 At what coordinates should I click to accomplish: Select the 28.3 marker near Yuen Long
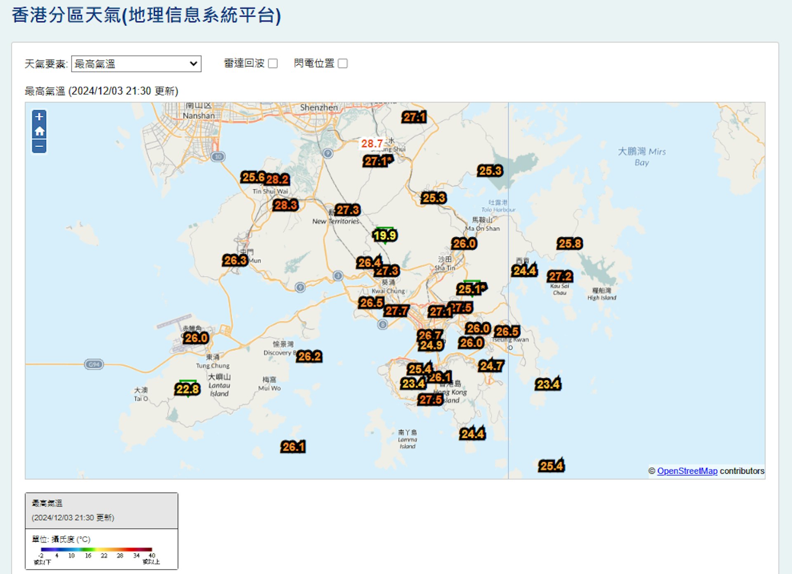285,205
